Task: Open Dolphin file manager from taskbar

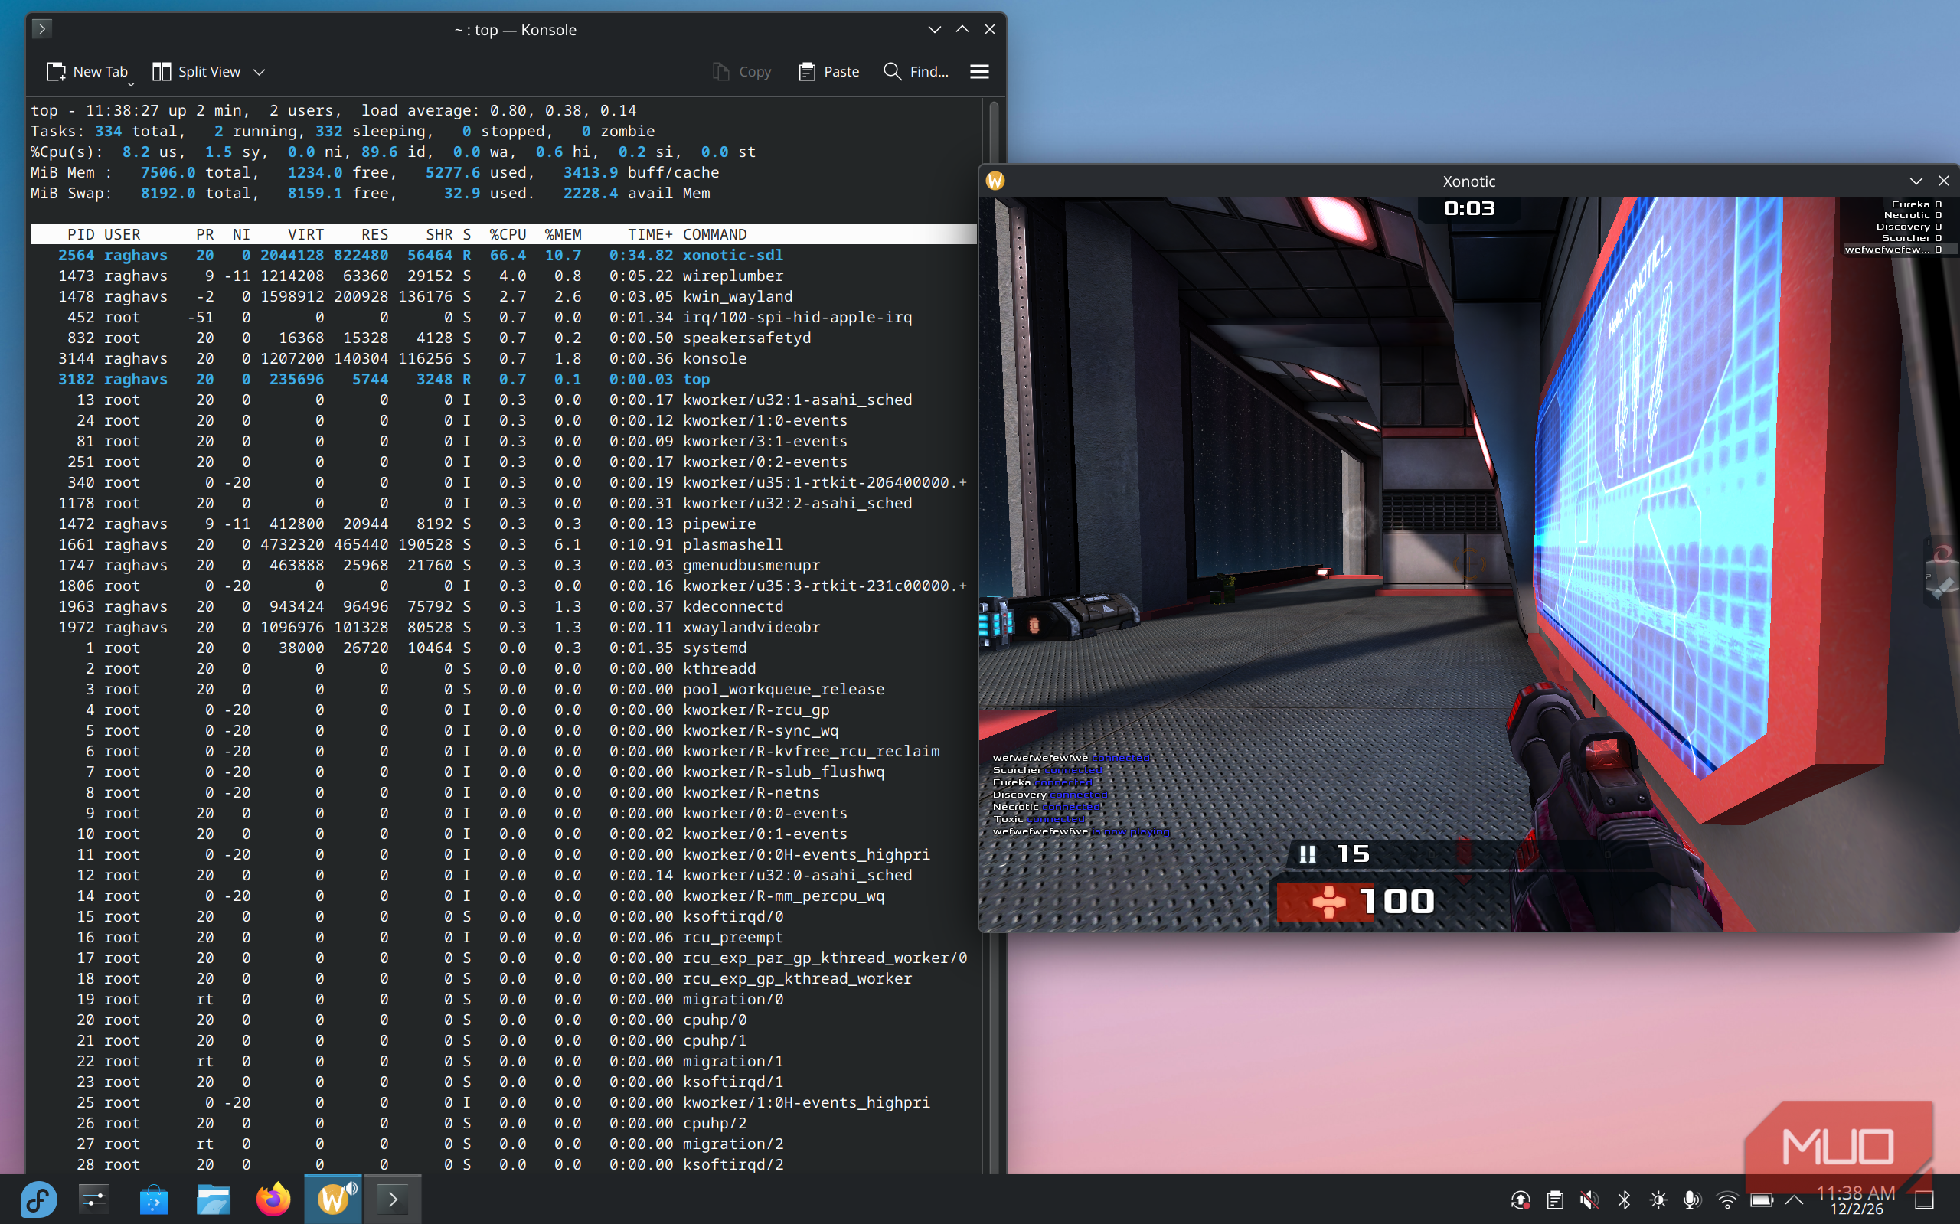Action: click(213, 1199)
